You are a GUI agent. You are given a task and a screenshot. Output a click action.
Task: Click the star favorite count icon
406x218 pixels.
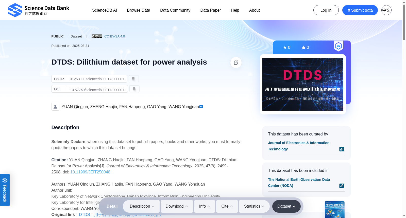pos(285,47)
